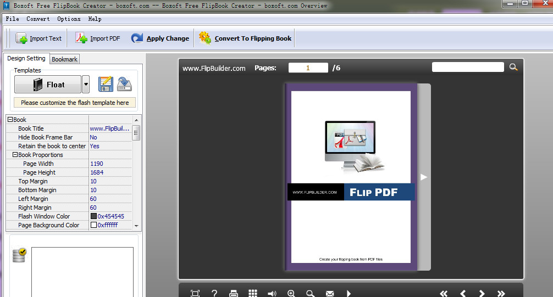
Task: Click the Page Height value 1684
Action: (x=97, y=172)
